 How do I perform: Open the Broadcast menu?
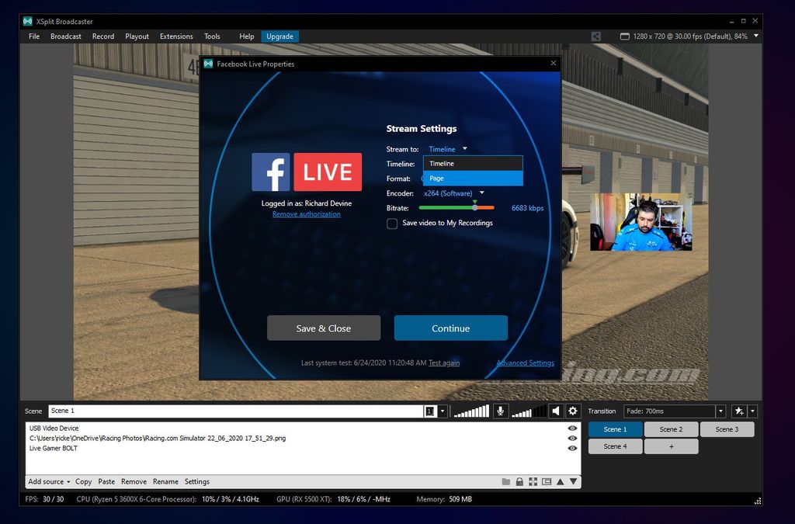point(65,36)
